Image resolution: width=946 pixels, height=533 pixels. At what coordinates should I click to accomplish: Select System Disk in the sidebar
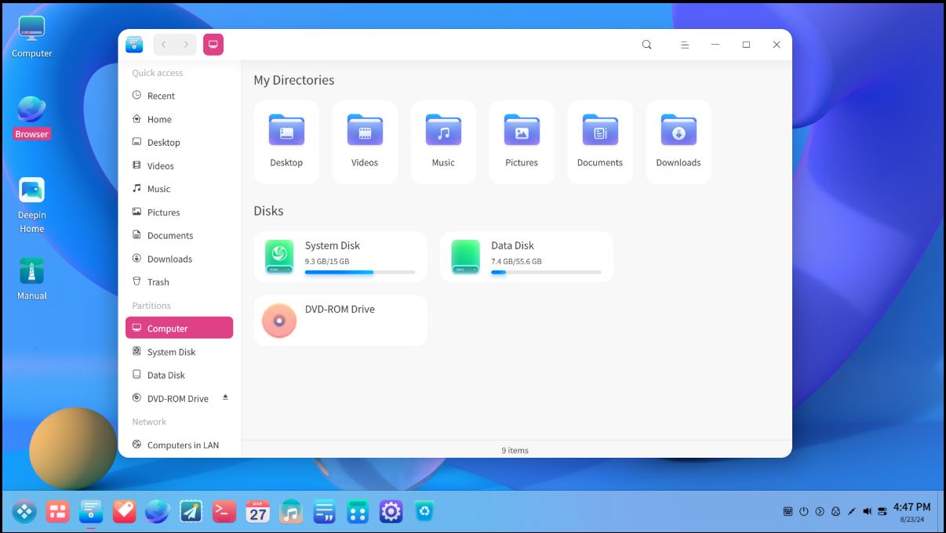(x=171, y=351)
